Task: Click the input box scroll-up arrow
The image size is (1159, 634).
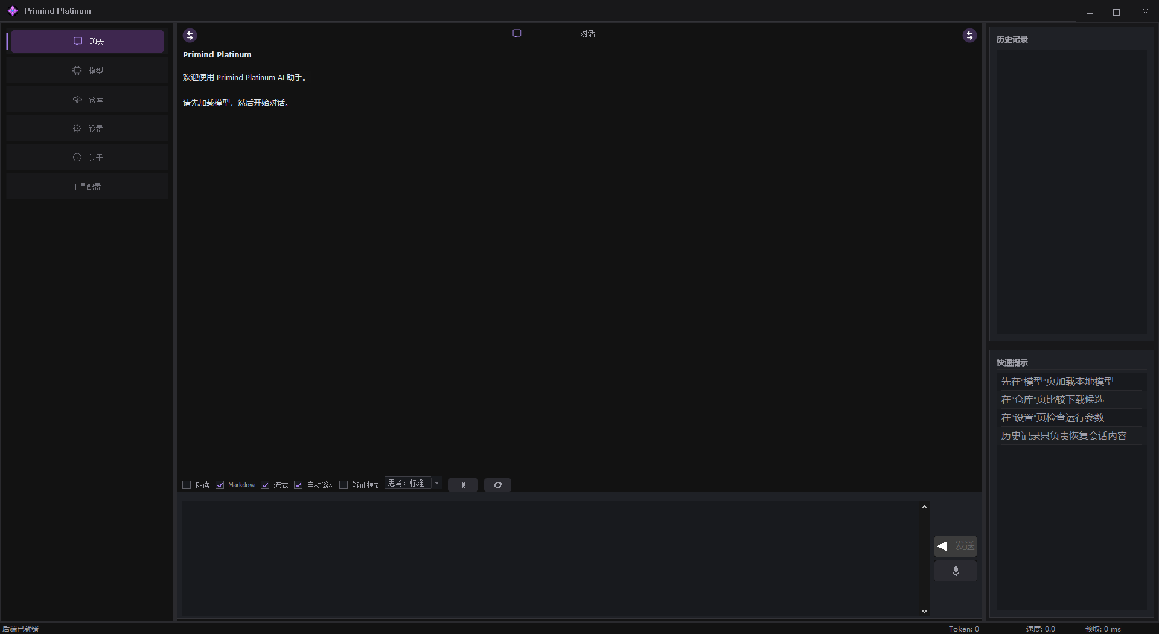Action: 924,507
